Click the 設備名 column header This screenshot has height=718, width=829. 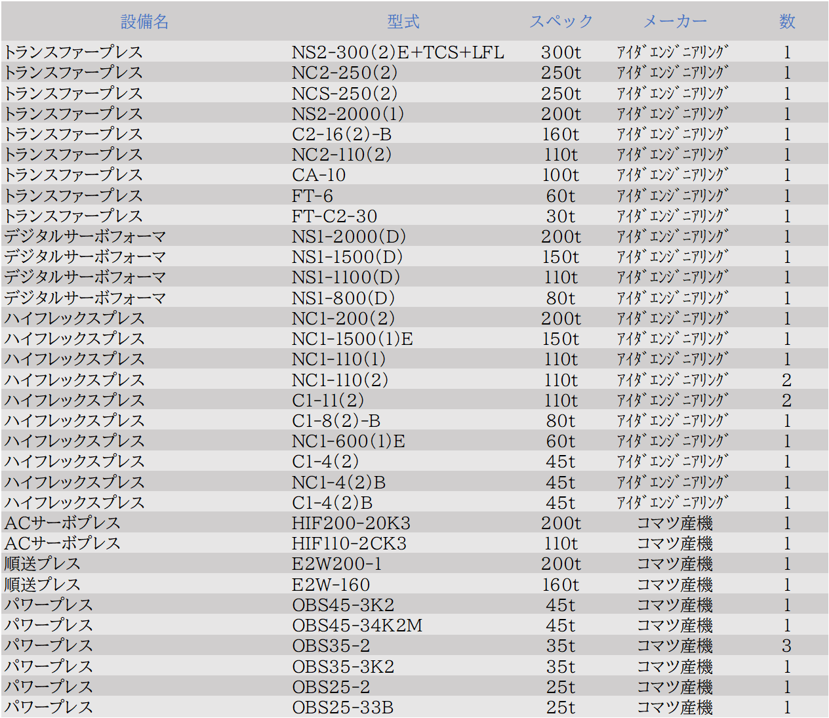coord(145,22)
